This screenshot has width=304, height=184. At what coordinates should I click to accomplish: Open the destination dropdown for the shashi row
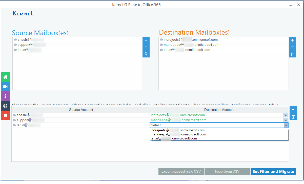coord(286,115)
